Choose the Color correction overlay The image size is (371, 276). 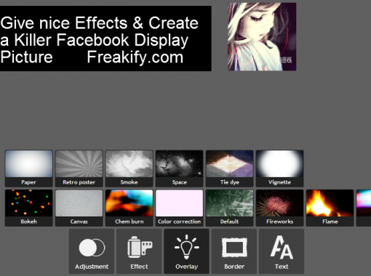pyautogui.click(x=180, y=208)
